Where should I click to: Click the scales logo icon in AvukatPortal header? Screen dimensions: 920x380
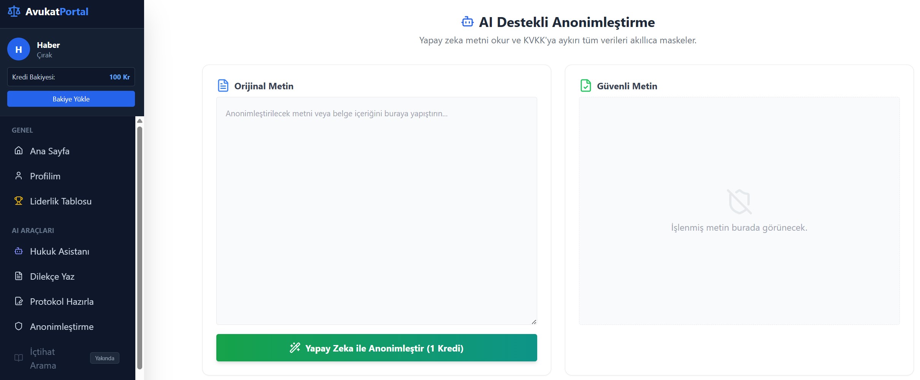pos(14,11)
